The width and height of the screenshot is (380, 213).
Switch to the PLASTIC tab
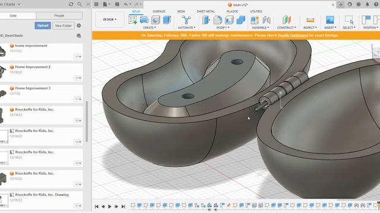232,12
